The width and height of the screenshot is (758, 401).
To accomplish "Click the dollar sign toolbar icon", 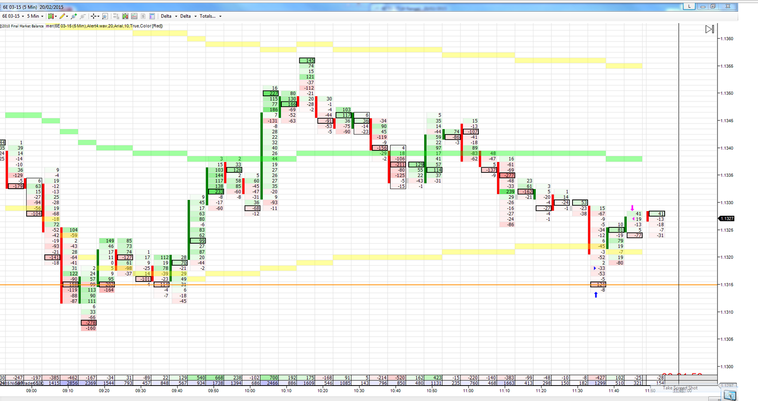I will click(143, 16).
